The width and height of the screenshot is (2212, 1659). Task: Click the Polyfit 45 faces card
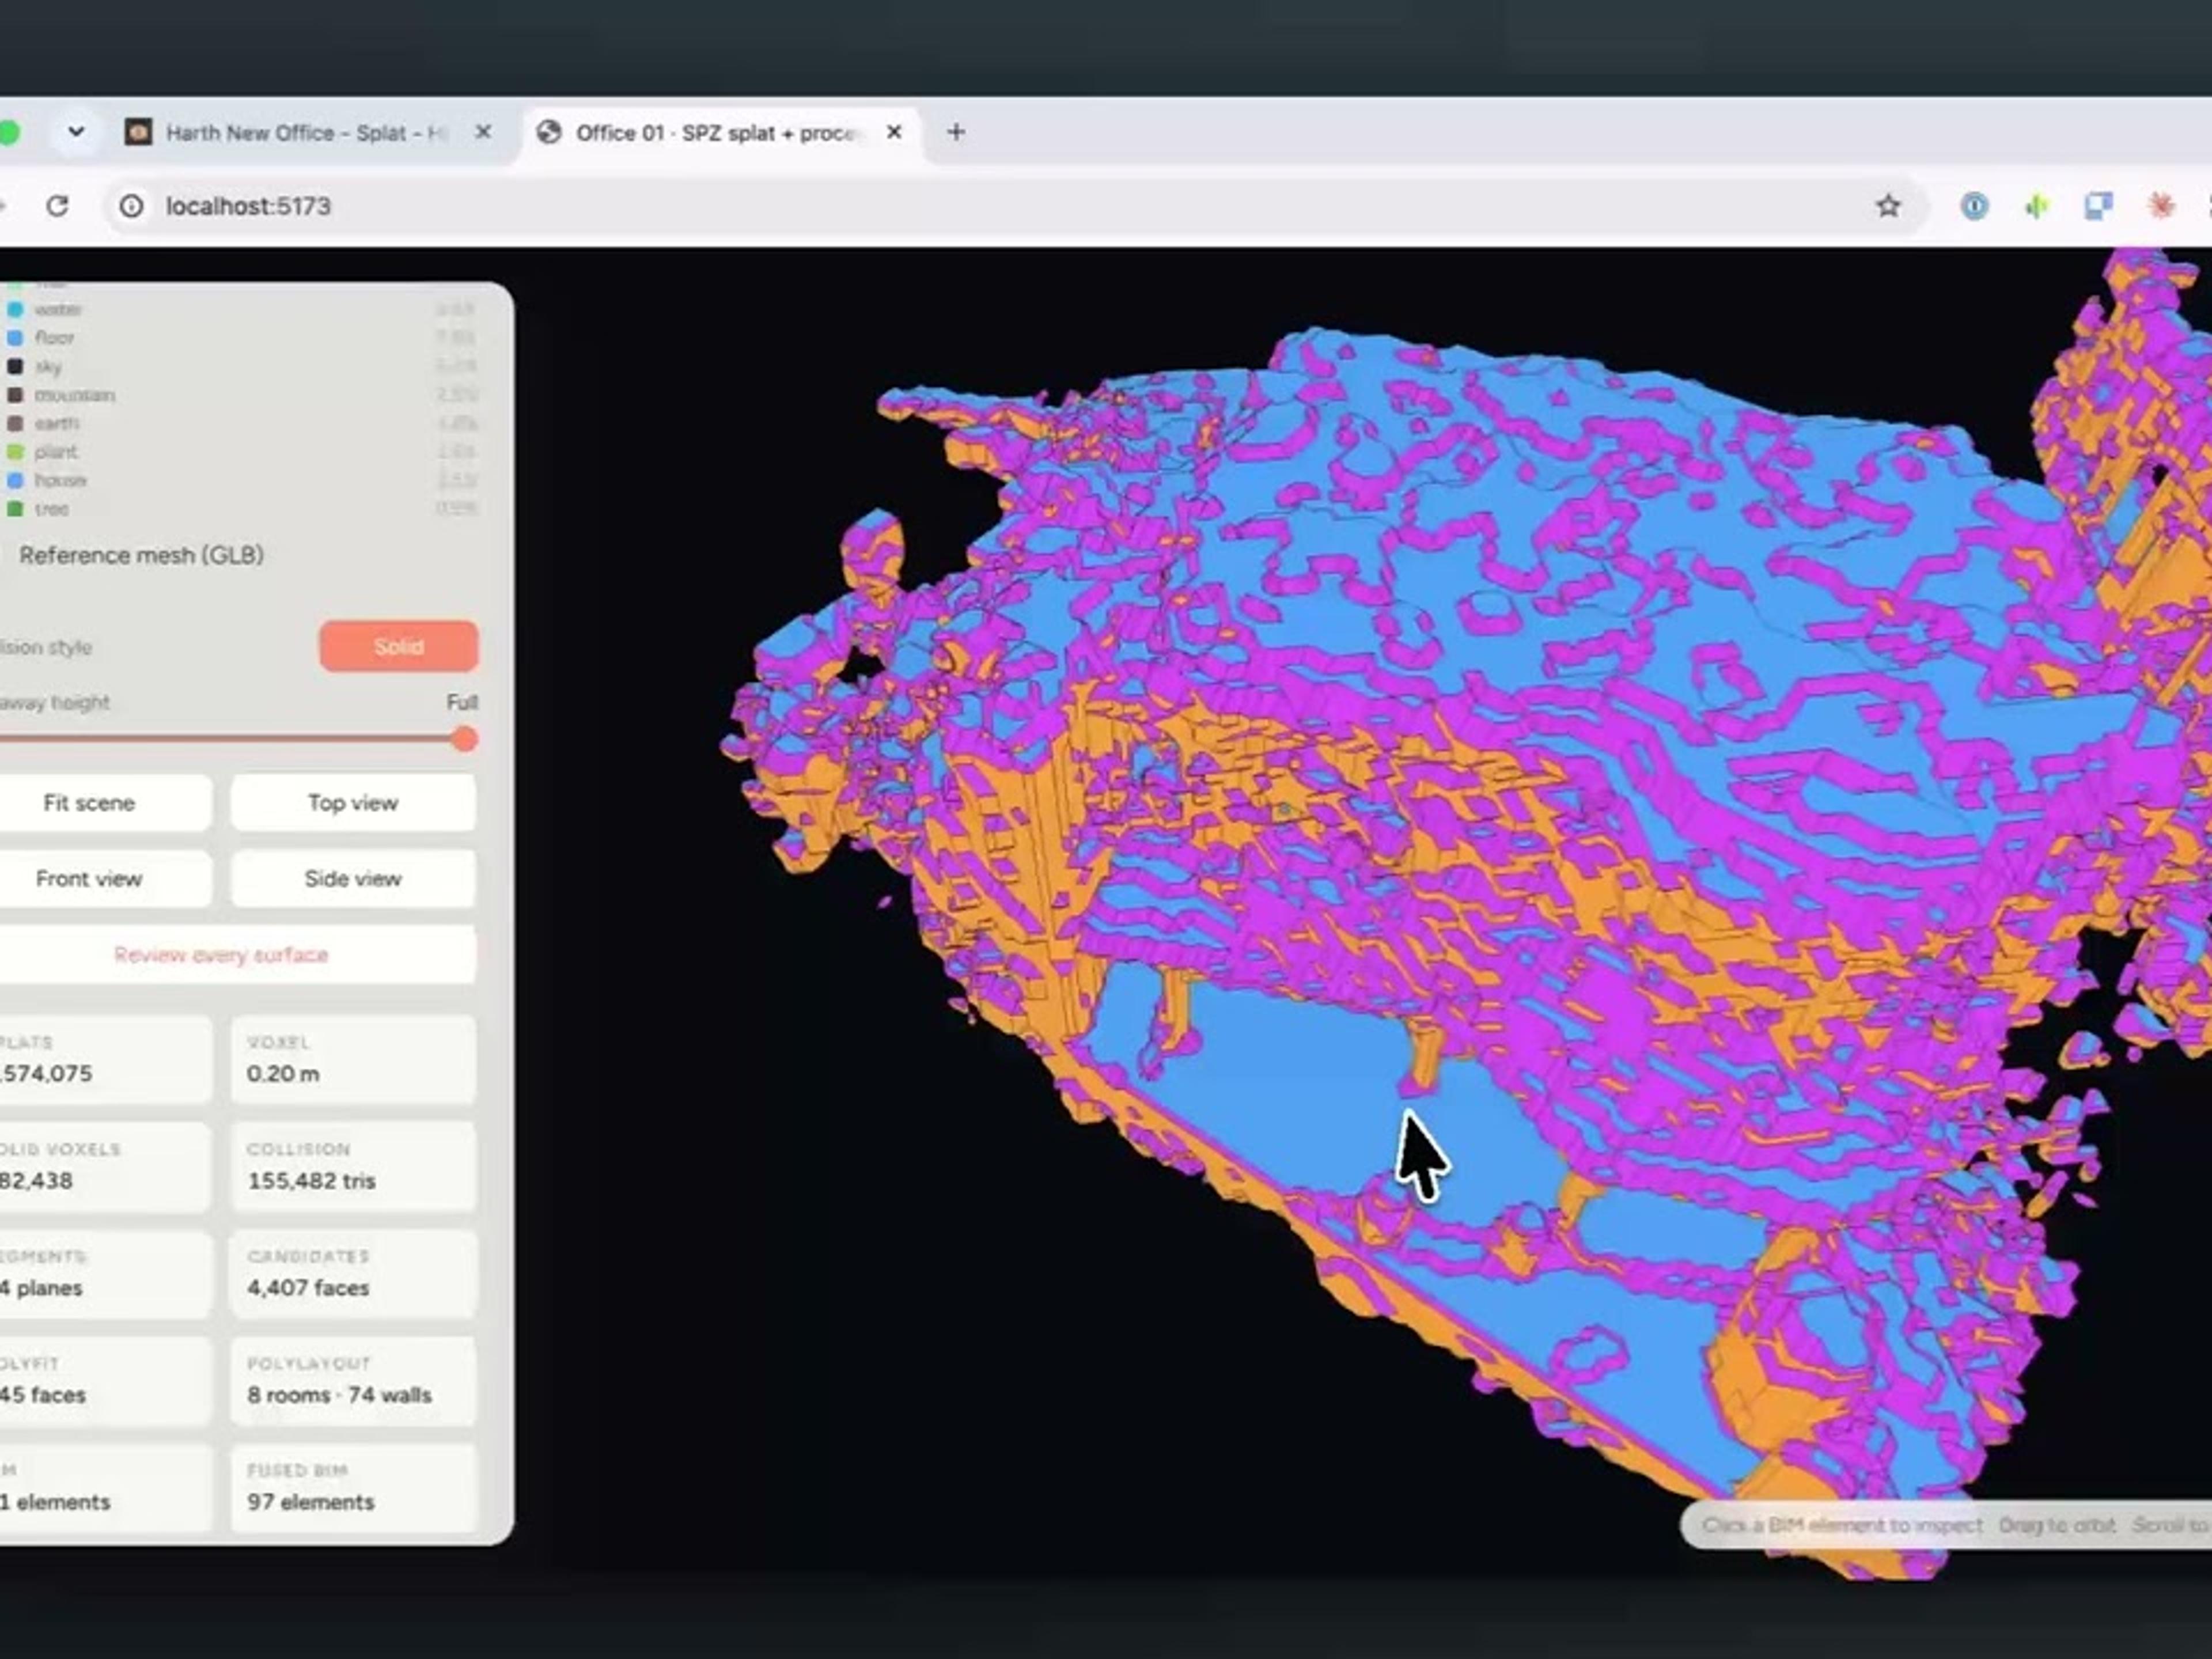coord(105,1380)
